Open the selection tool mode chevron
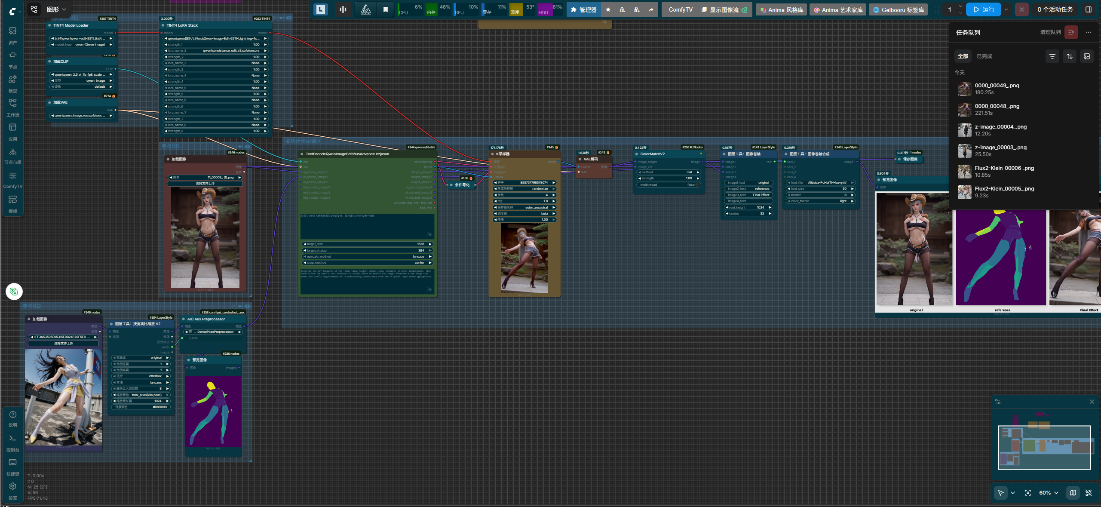Image resolution: width=1101 pixels, height=507 pixels. coord(1013,493)
